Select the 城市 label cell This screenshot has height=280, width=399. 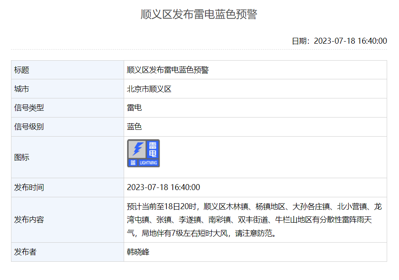[22, 89]
